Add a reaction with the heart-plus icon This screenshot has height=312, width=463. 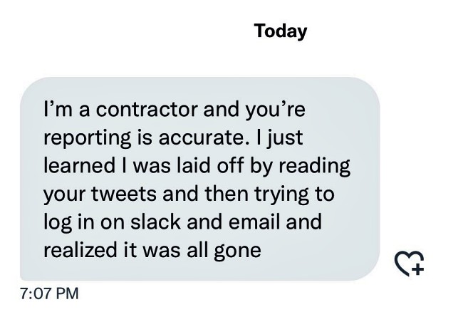click(410, 264)
